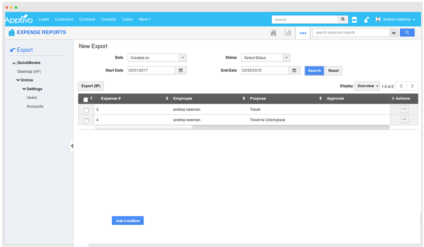Tick the checkbox for expense 3

[86, 110]
